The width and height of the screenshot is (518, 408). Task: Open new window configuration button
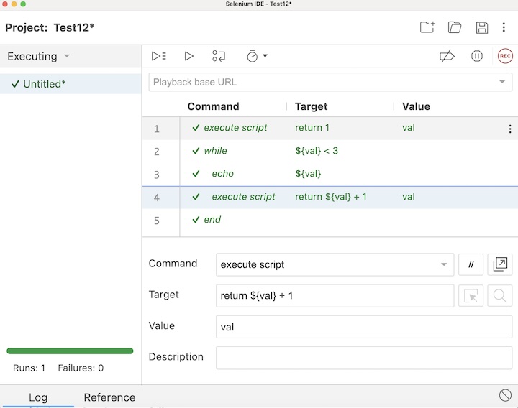[x=499, y=264]
